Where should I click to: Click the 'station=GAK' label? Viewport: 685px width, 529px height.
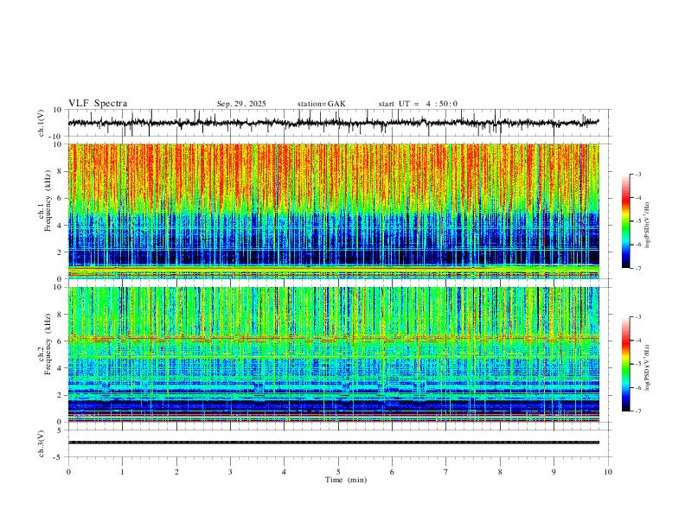[x=321, y=104]
